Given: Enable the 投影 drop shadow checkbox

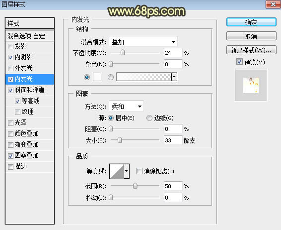Looking at the screenshot, I should [x=10, y=46].
